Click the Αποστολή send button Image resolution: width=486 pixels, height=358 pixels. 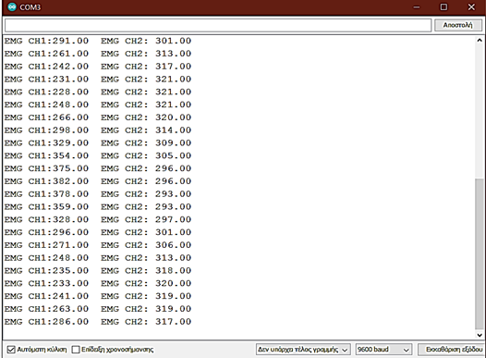pos(457,25)
